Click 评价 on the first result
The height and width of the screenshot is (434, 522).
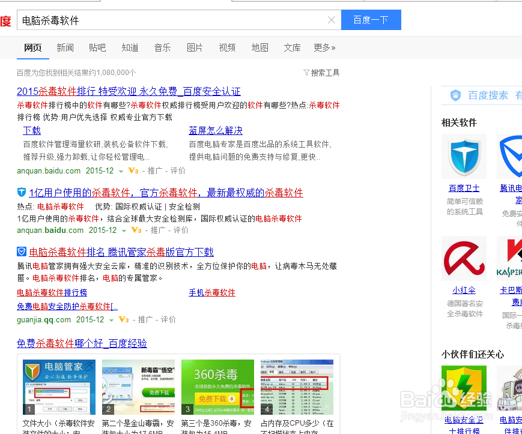[178, 170]
